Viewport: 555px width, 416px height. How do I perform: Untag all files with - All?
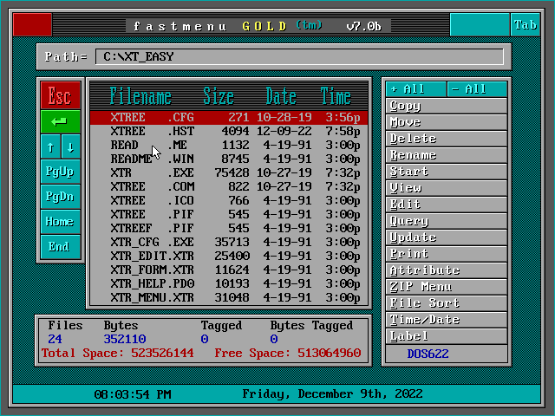pyautogui.click(x=477, y=89)
